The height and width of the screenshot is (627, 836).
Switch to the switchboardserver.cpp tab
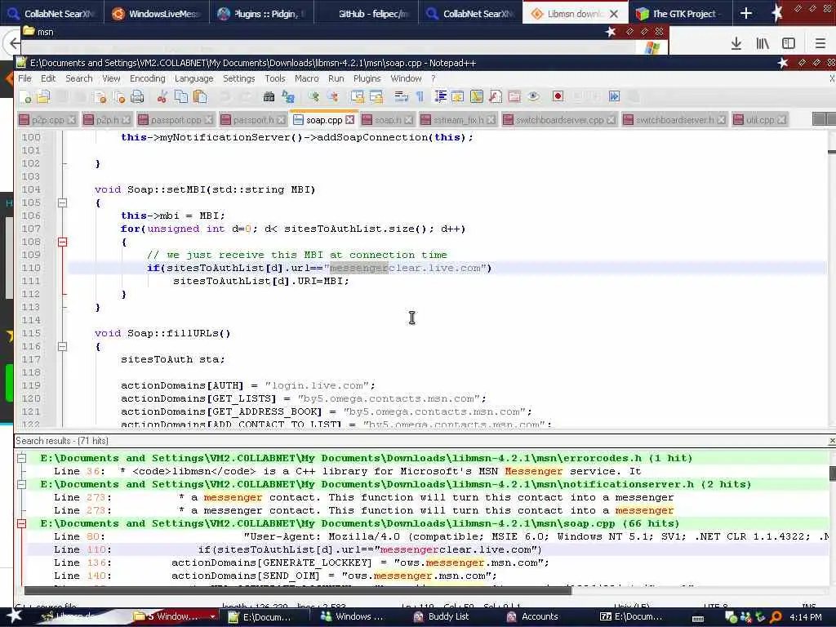[x=558, y=120]
